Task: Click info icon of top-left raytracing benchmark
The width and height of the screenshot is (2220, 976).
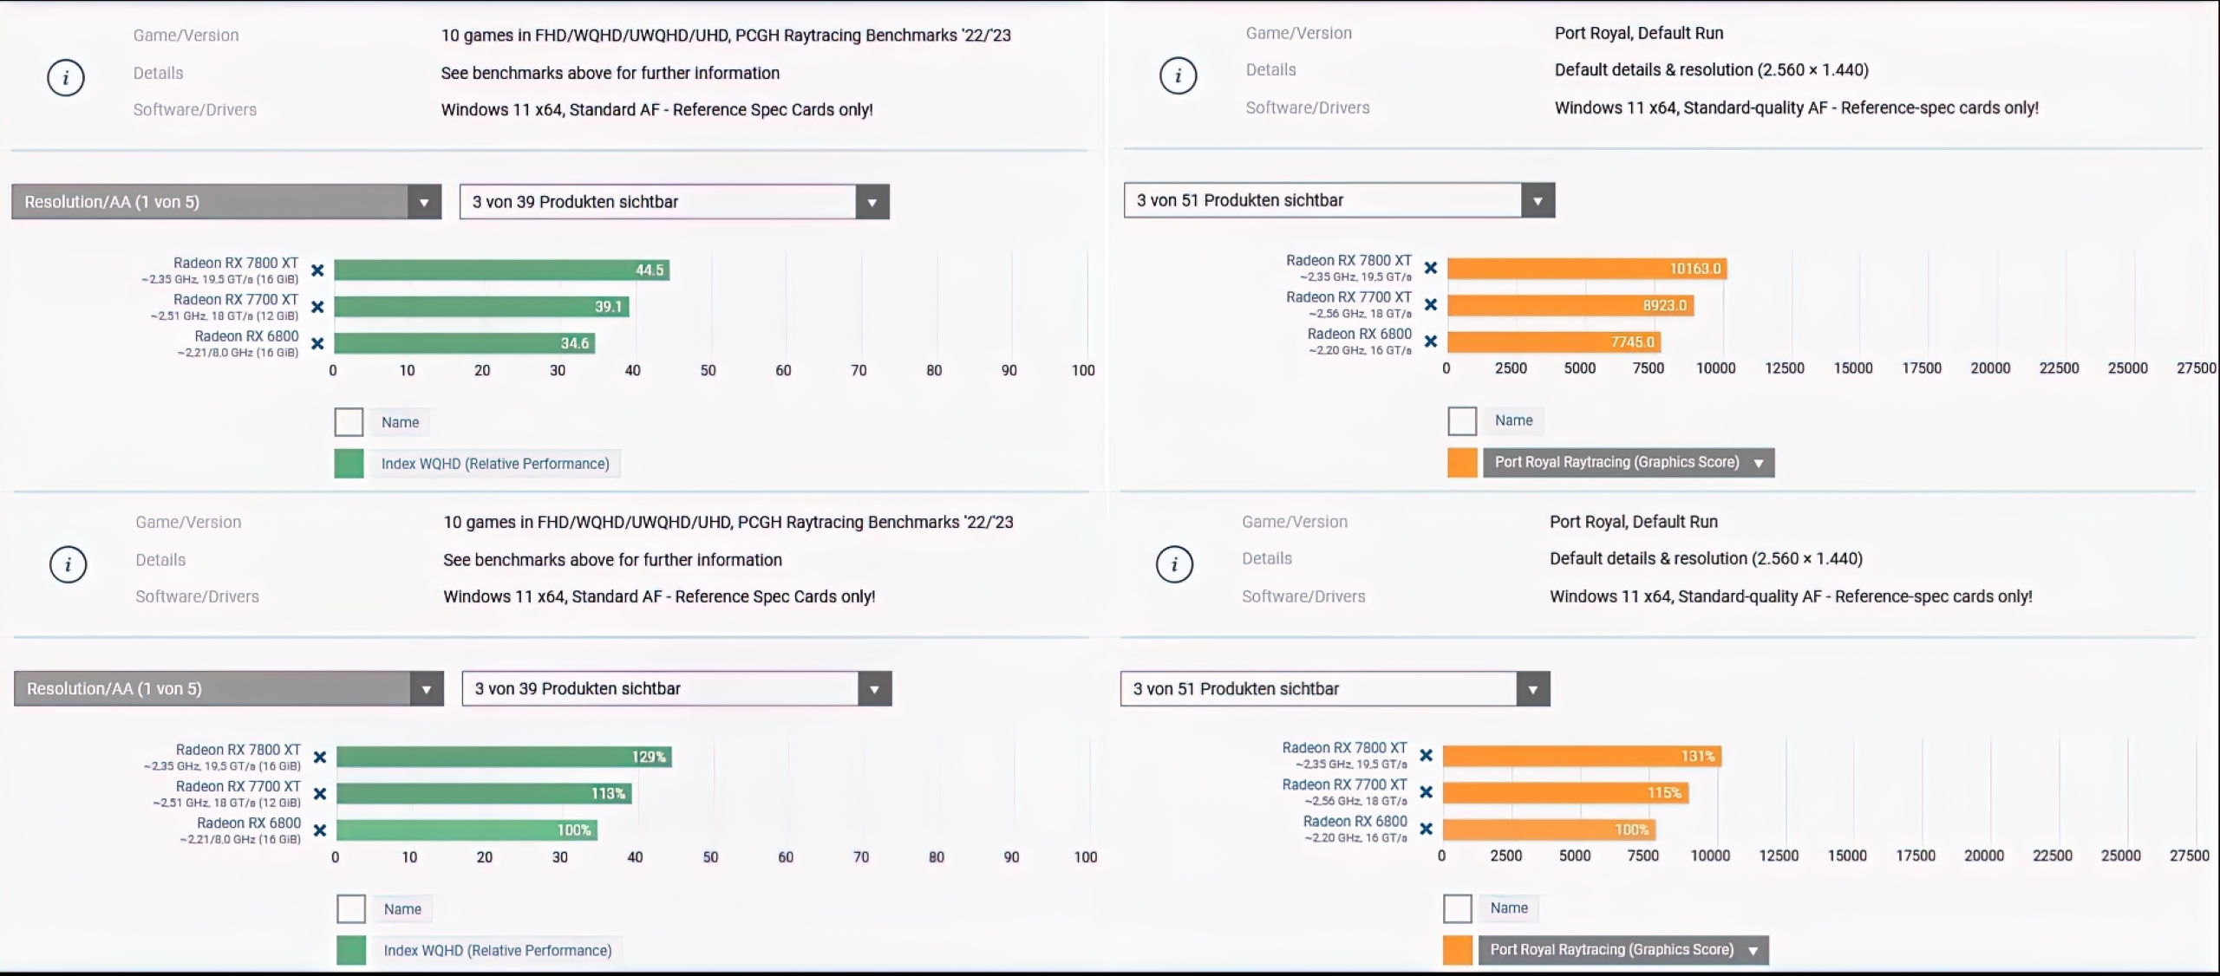Action: [x=66, y=78]
